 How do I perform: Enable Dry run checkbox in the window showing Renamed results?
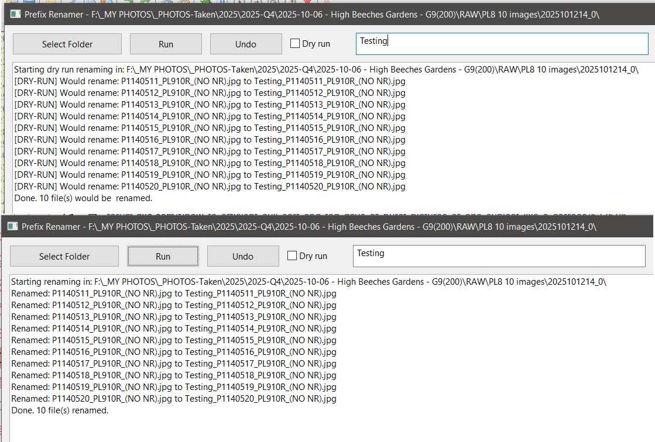(293, 256)
